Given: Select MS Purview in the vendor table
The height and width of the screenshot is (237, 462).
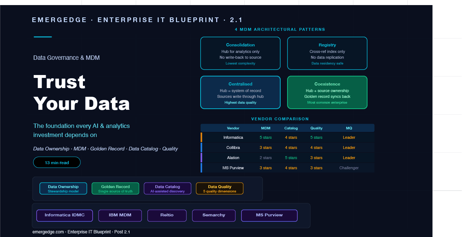Looking at the screenshot, I should (x=233, y=168).
